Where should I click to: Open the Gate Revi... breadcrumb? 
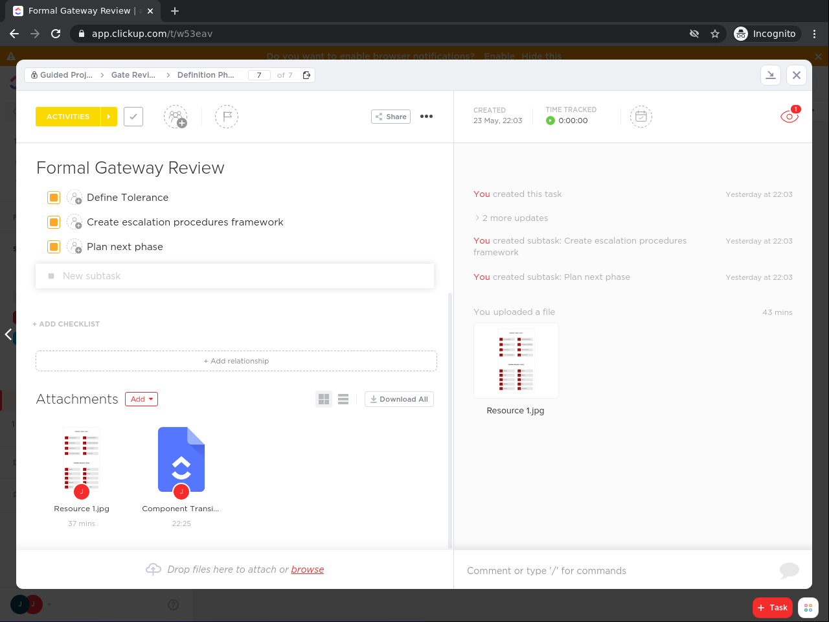click(133, 75)
